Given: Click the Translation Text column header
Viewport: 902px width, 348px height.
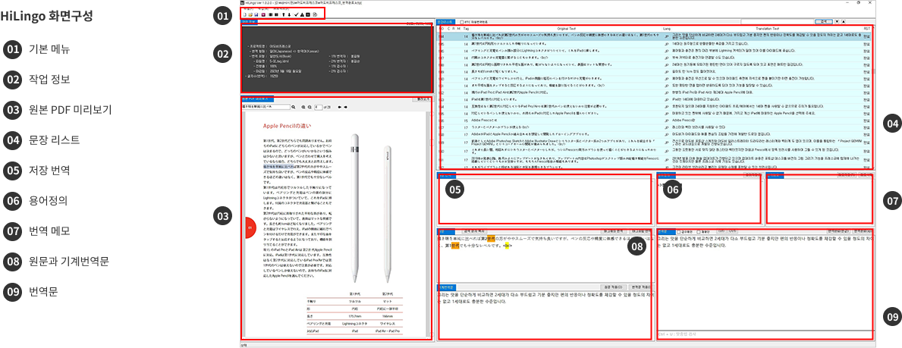Looking at the screenshot, I should [768, 28].
